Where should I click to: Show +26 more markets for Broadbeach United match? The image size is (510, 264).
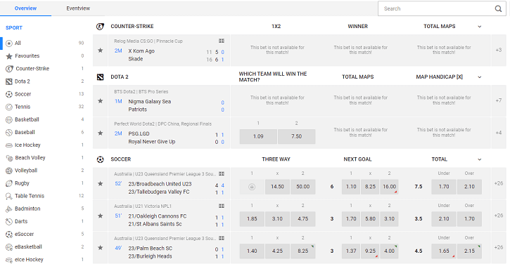pos(498,183)
